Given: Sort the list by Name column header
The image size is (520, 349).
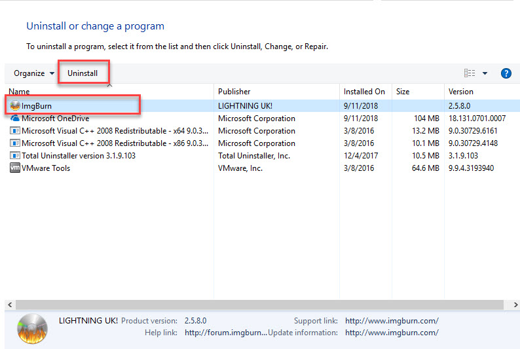Looking at the screenshot, I should tap(19, 92).
